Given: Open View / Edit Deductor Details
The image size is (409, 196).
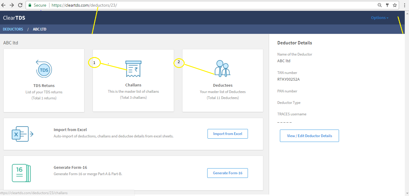Looking at the screenshot, I should pos(309,136).
